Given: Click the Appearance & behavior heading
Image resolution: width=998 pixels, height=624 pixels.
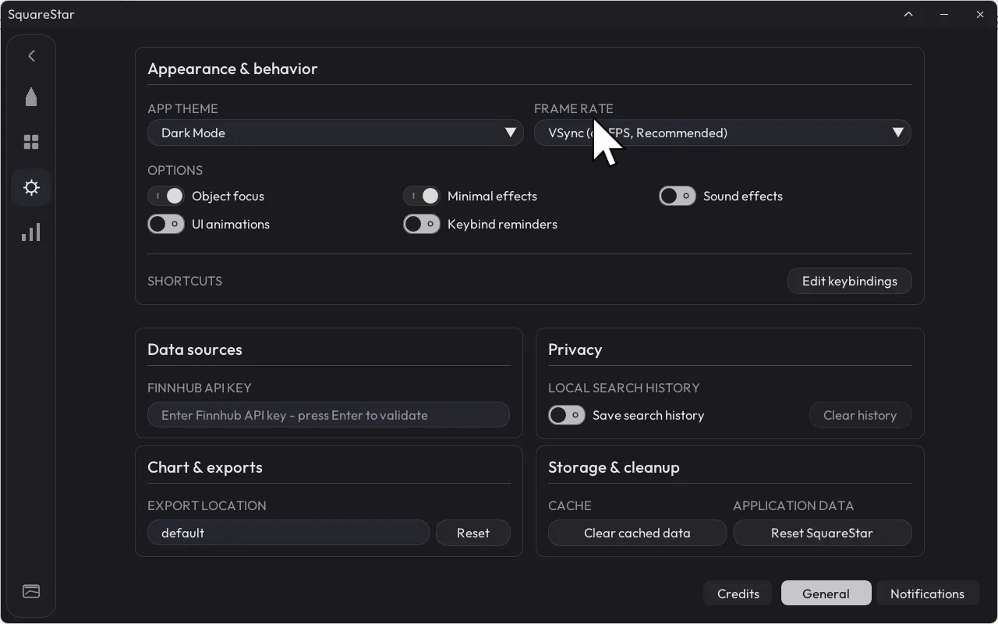Looking at the screenshot, I should [232, 69].
